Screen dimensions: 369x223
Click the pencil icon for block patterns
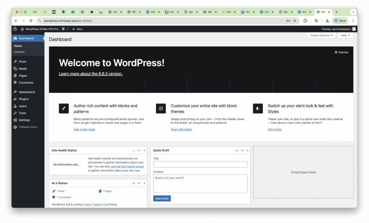click(64, 108)
